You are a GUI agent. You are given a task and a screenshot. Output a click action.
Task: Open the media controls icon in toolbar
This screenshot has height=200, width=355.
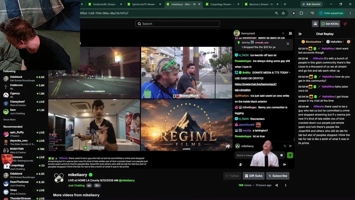coord(312,13)
